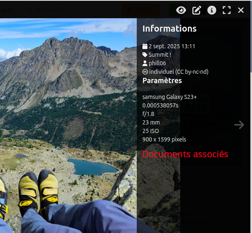
Task: Open the image edit pencil icon
Action: (x=197, y=10)
